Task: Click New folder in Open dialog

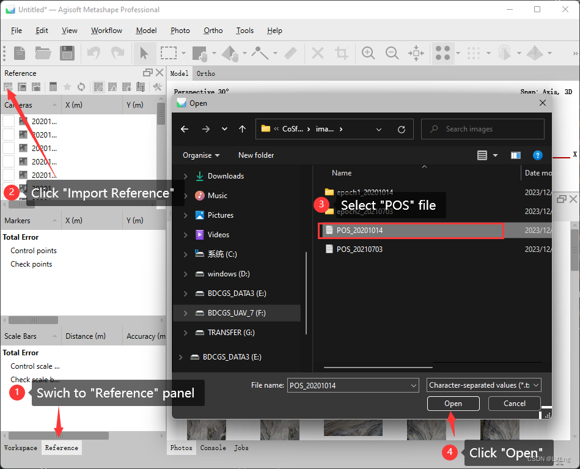Action: [256, 155]
